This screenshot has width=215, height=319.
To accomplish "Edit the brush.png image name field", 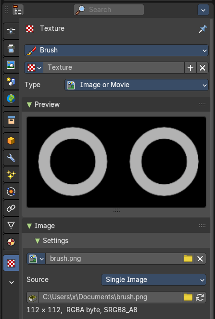I will point(114,259).
